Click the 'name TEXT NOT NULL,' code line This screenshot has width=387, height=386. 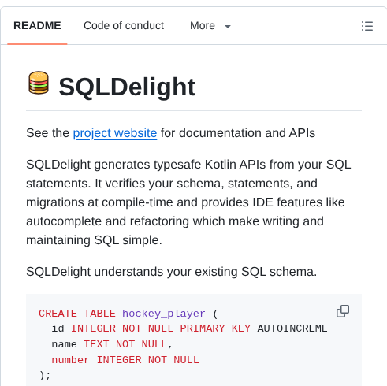112,344
